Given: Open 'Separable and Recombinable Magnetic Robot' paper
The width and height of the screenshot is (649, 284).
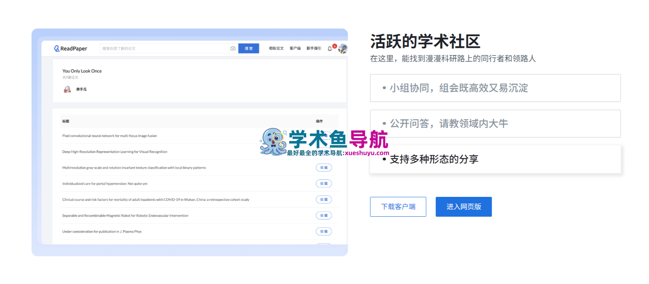Looking at the screenshot, I should pyautogui.click(x=125, y=215).
